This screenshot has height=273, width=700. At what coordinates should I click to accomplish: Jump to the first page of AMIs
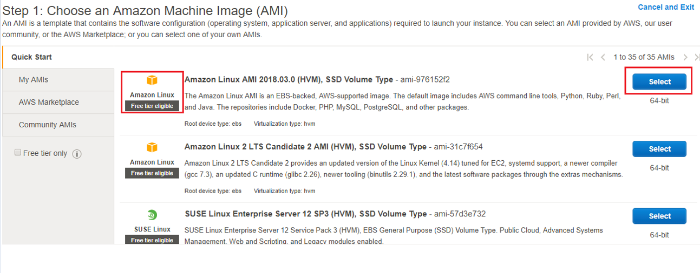pos(590,57)
